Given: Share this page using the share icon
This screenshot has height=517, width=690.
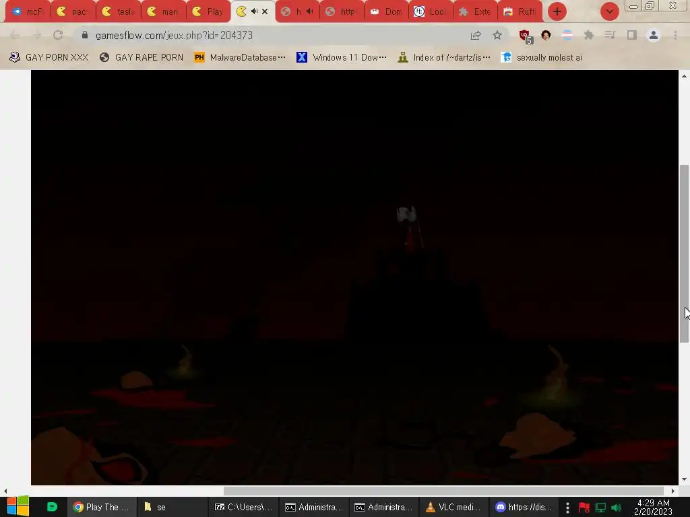Looking at the screenshot, I should pos(476,35).
